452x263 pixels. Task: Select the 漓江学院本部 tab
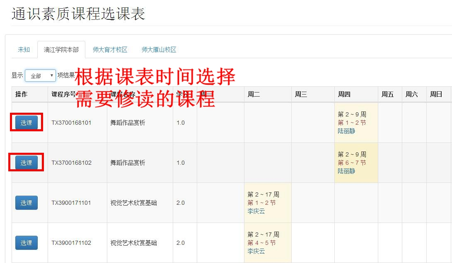click(61, 50)
